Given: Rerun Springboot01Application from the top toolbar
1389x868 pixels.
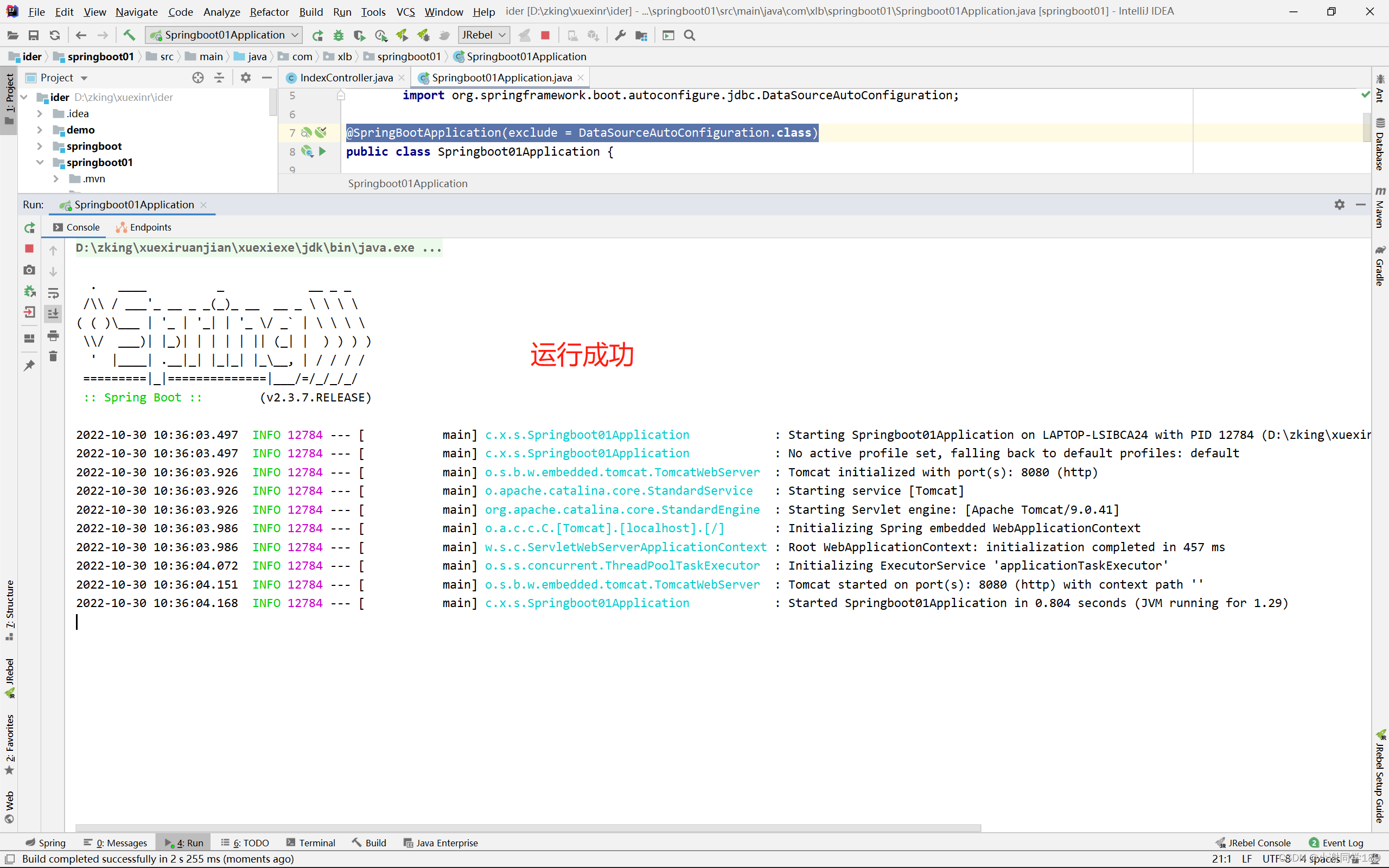Looking at the screenshot, I should tap(317, 36).
